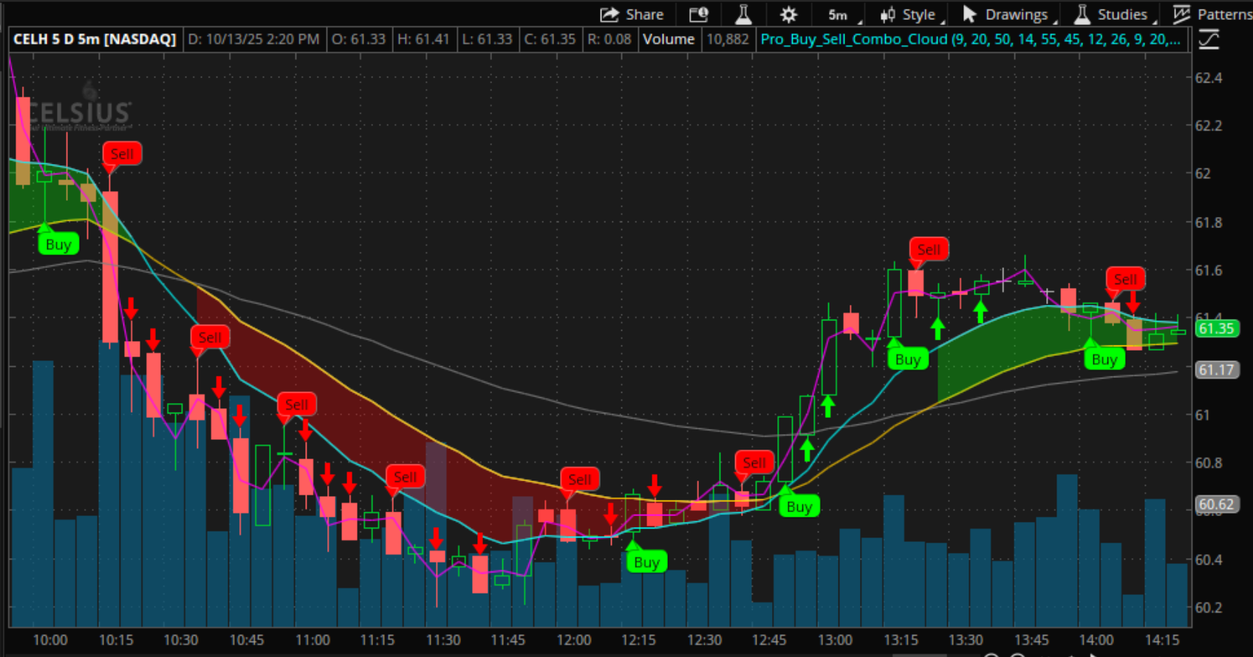The height and width of the screenshot is (657, 1253).
Task: Click the Volume label in header
Action: click(668, 39)
